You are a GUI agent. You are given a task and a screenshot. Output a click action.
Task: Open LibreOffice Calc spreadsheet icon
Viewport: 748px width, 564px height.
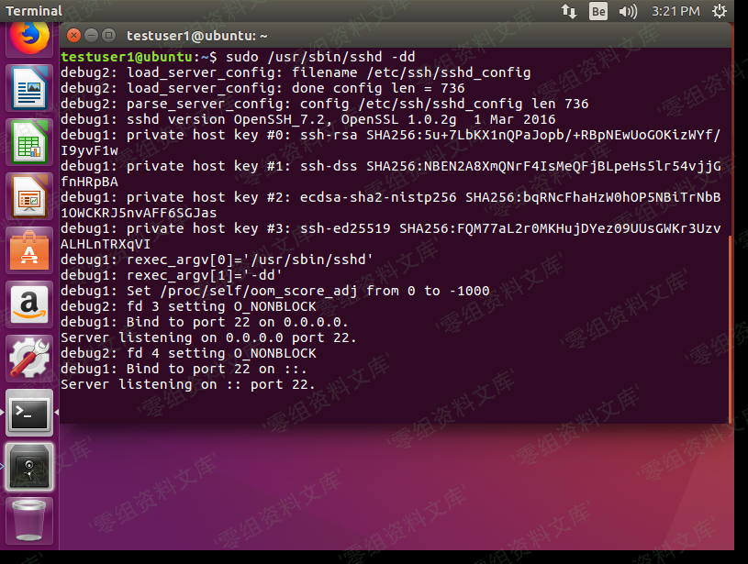tap(29, 141)
